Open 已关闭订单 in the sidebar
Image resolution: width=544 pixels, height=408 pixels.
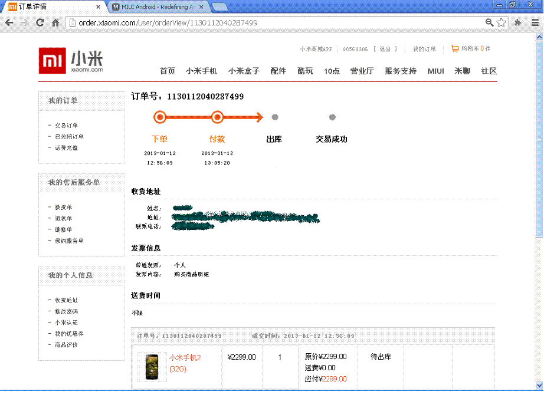70,137
